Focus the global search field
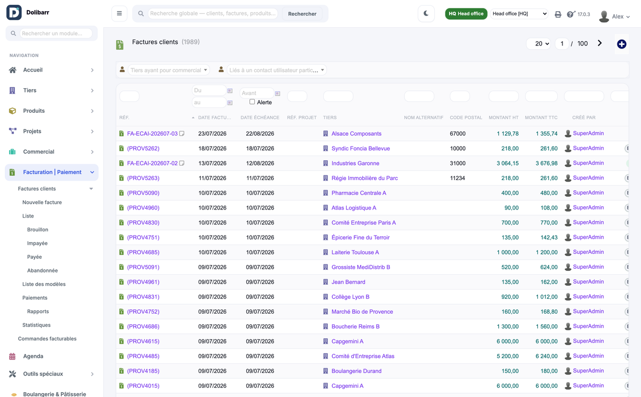Screen dimensions: 641x397 (x=213, y=13)
